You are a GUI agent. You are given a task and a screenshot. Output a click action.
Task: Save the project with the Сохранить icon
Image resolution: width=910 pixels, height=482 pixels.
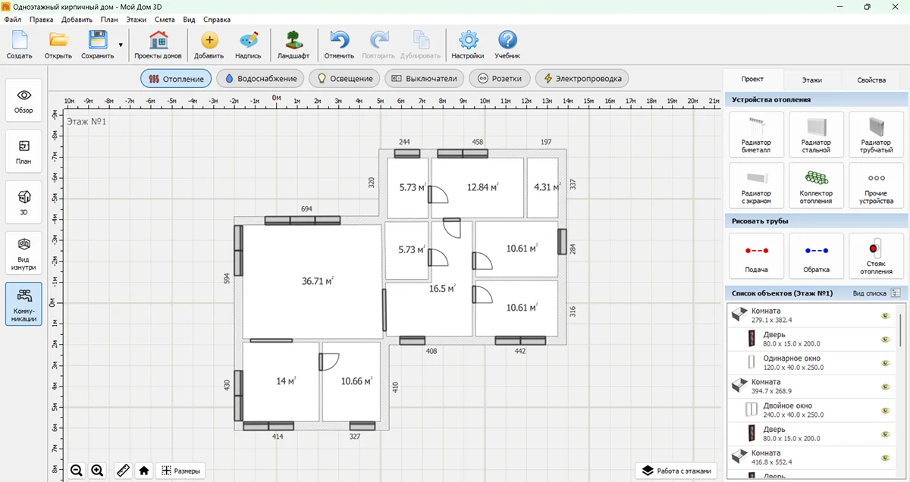[97, 45]
